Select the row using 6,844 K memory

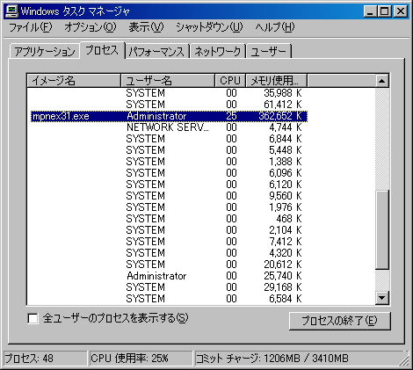[169, 139]
